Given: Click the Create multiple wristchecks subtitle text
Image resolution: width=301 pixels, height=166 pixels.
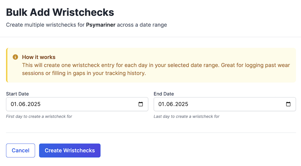Looking at the screenshot, I should [x=45, y=25].
